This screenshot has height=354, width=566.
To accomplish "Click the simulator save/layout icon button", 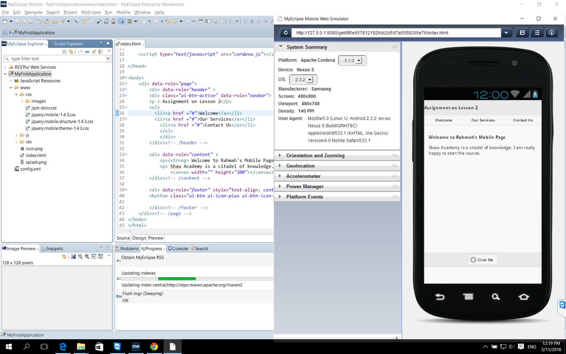I will pyautogui.click(x=522, y=33).
